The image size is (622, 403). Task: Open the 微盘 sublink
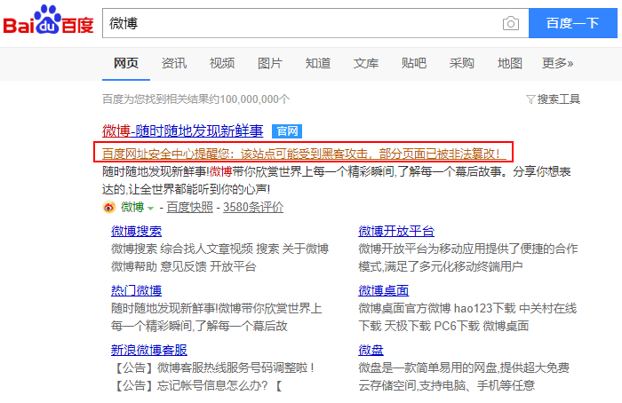click(371, 350)
